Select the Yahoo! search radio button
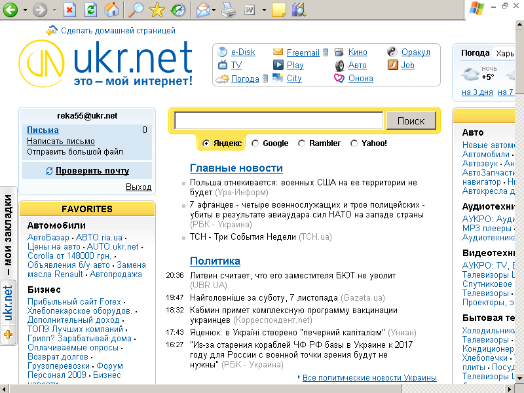The image size is (524, 393). (354, 143)
